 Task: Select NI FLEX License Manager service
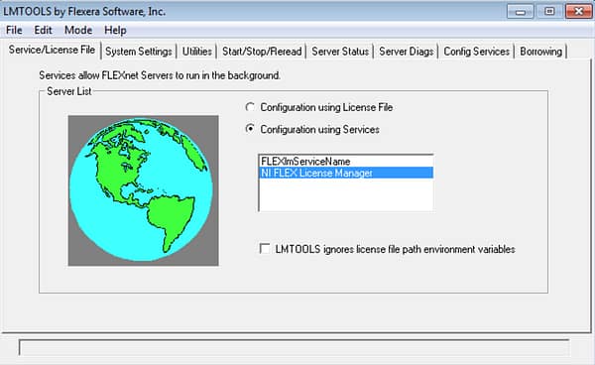(x=346, y=173)
